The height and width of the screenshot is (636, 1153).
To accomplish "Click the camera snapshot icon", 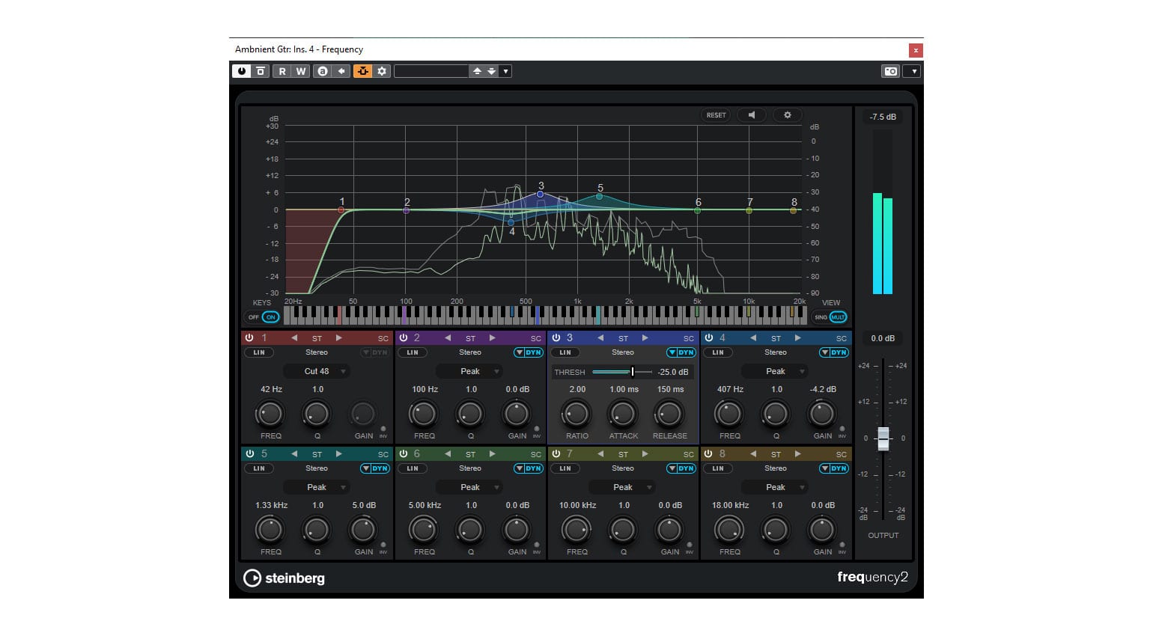I will 891,71.
